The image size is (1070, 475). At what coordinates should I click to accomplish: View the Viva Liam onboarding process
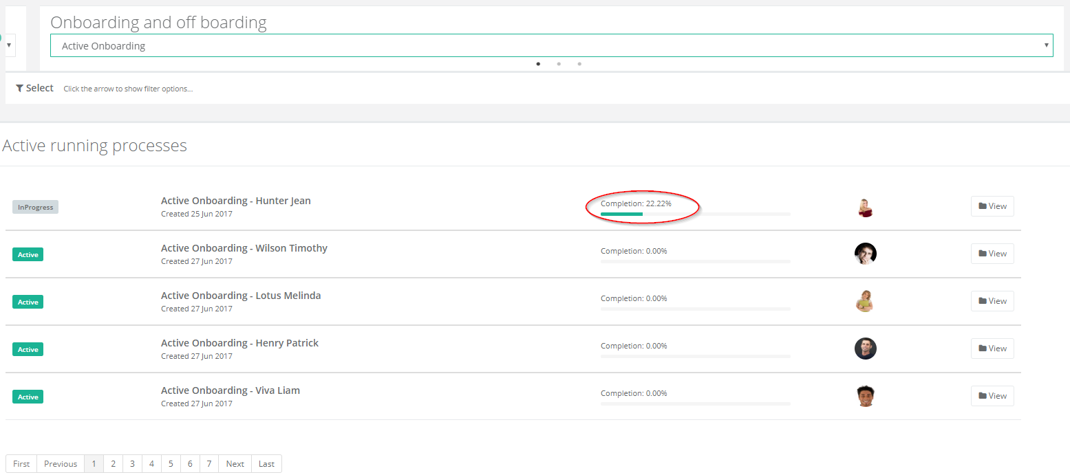992,396
